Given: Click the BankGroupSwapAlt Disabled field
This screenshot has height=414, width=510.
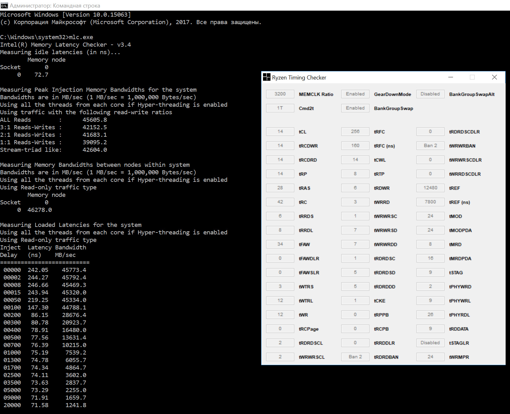Looking at the screenshot, I should 430,94.
